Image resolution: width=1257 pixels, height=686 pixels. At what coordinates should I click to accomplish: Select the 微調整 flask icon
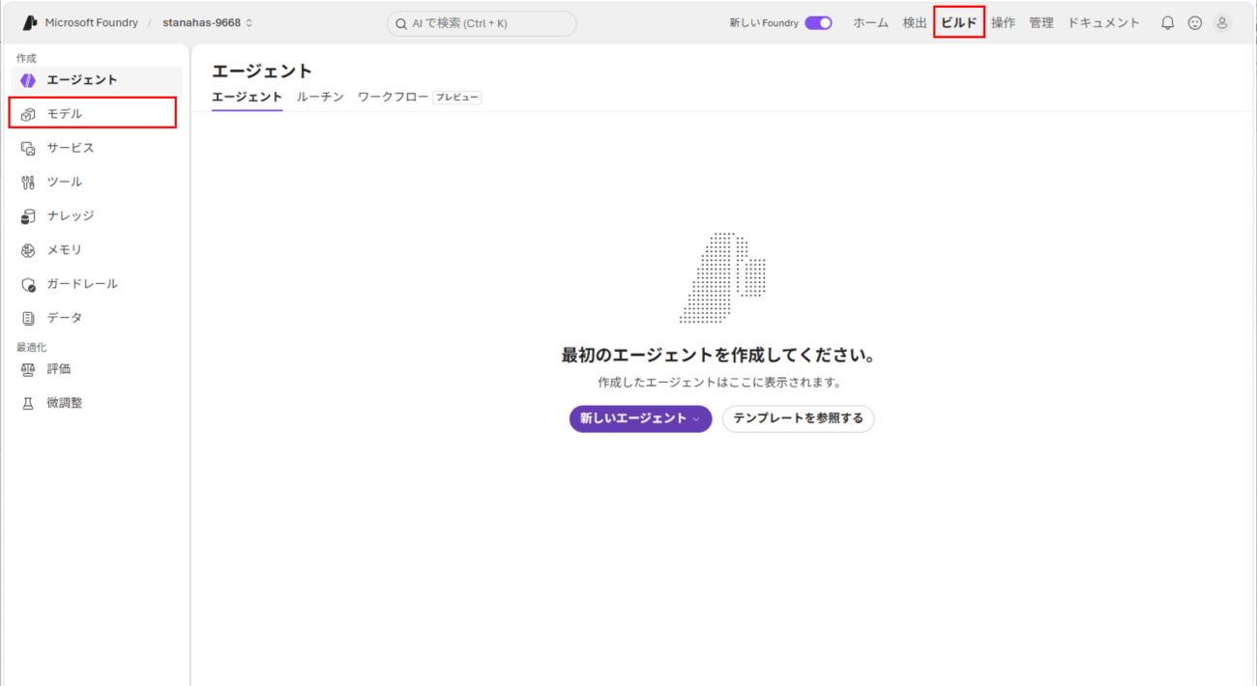[x=28, y=403]
